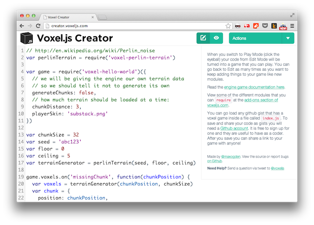Expand the Actions dropdown arrow
This screenshot has height=225, width=314.
pyautogui.click(x=288, y=38)
